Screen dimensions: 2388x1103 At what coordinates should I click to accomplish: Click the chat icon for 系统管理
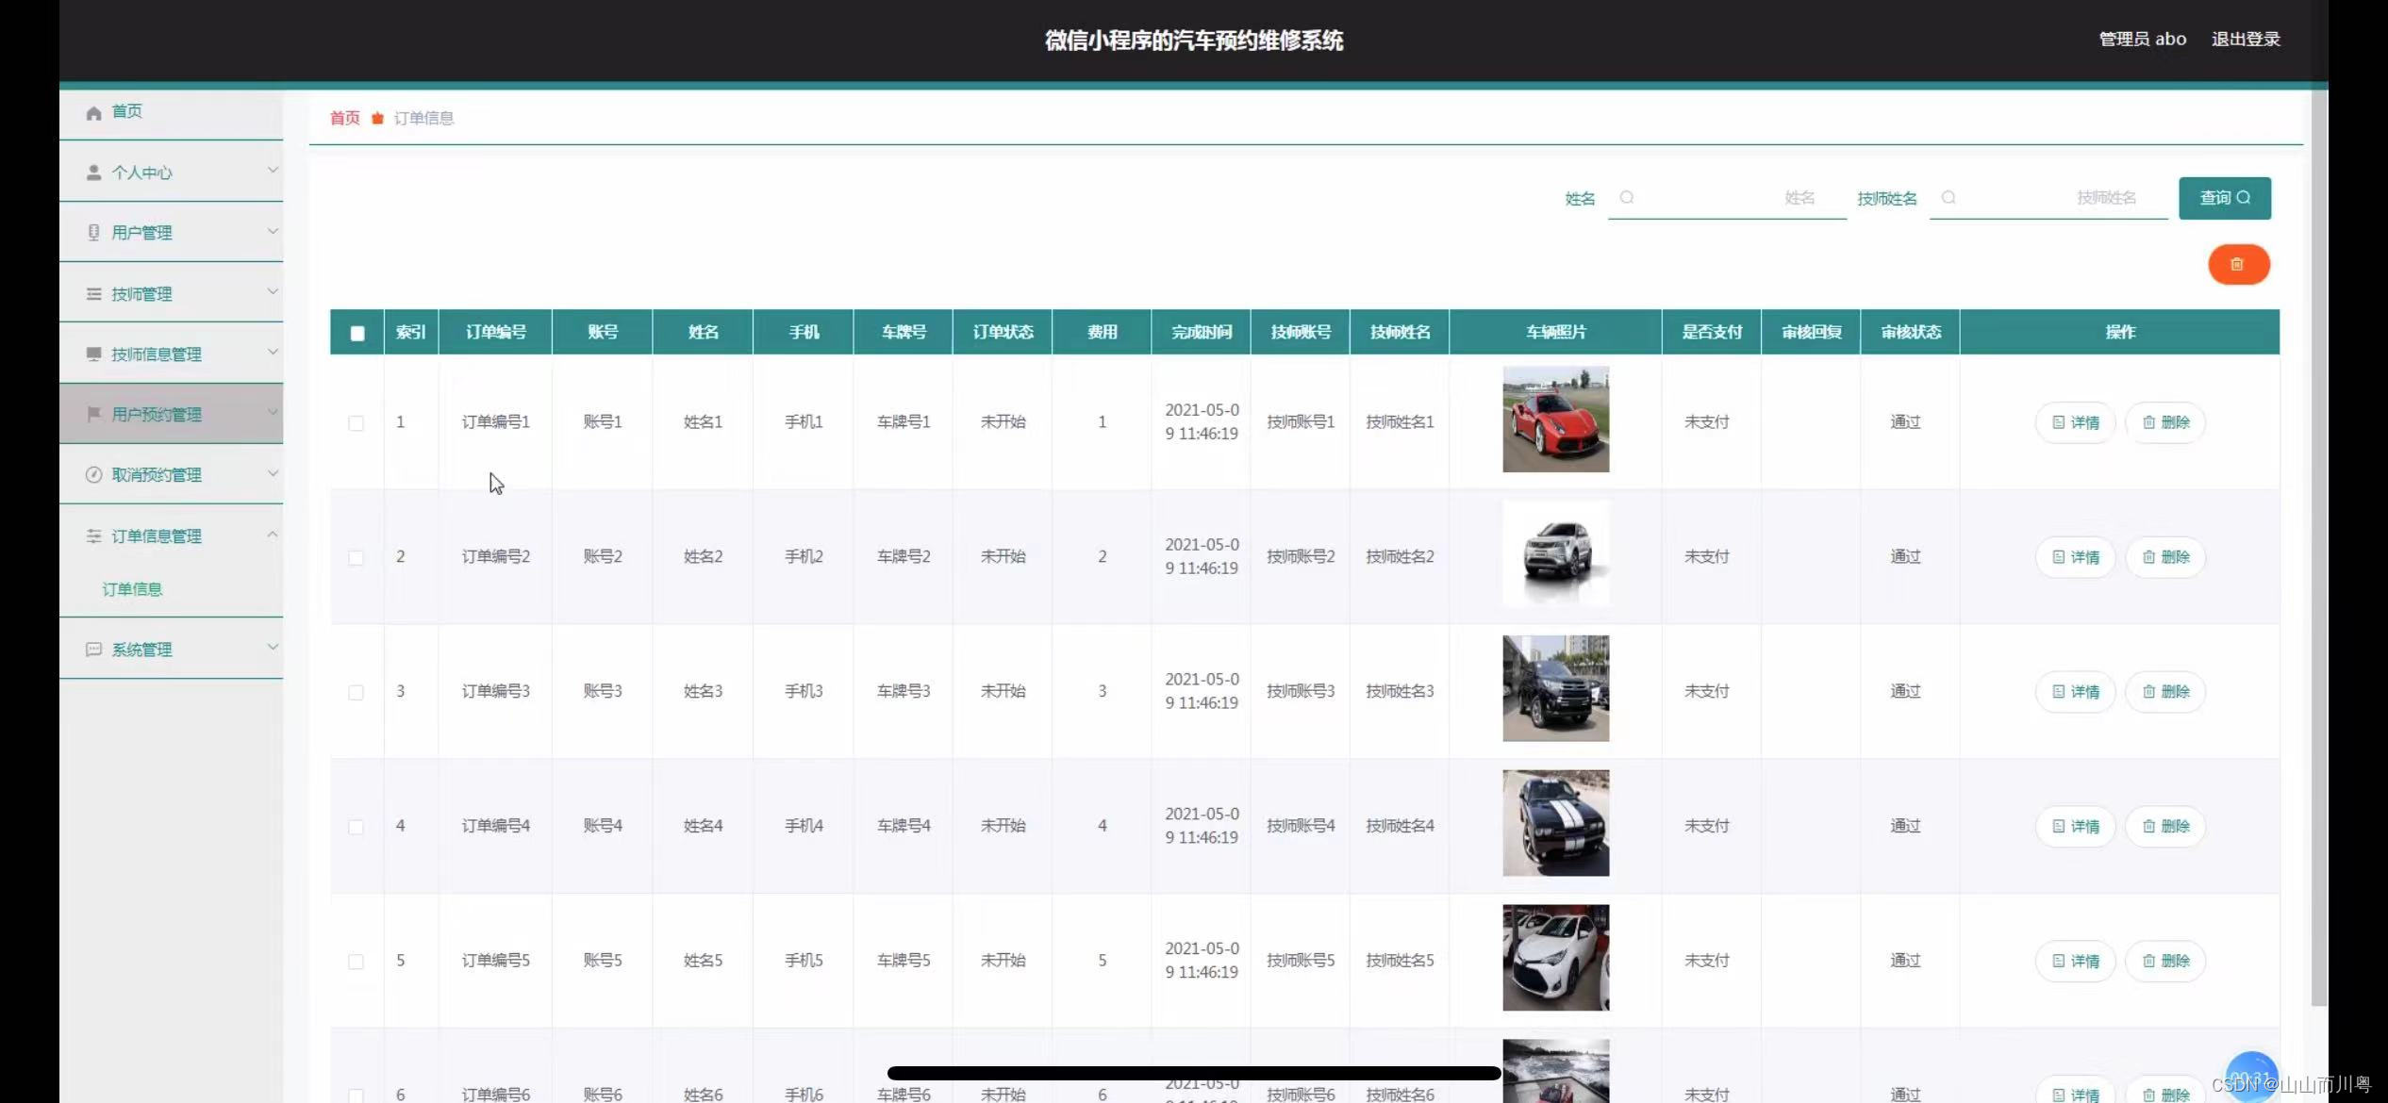pos(93,649)
